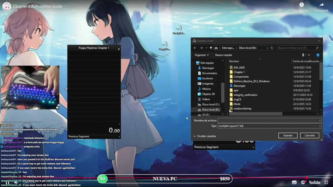Image resolution: width=333 pixels, height=187 pixels.
Task: Sort by Fecha de modificación column header
Action: pos(306,61)
